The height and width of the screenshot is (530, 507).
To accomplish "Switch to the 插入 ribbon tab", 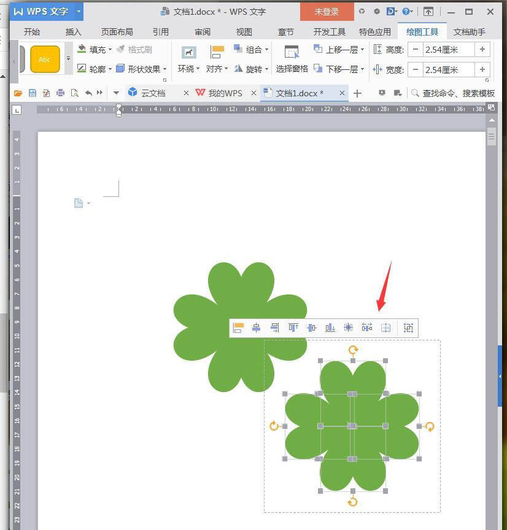I will (74, 32).
